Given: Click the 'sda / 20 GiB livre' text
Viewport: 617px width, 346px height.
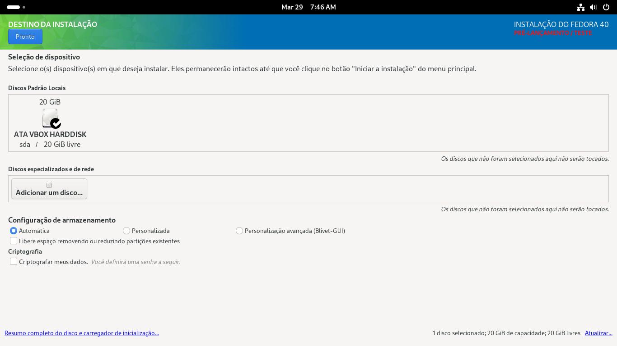Looking at the screenshot, I should tap(50, 145).
